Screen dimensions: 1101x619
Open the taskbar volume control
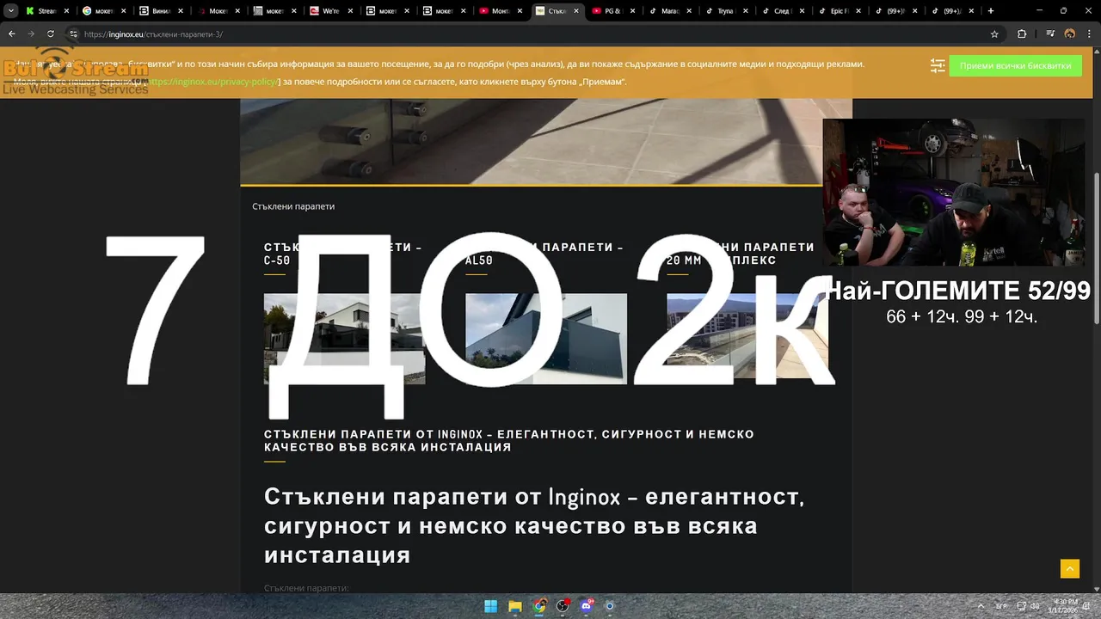[x=1035, y=606]
